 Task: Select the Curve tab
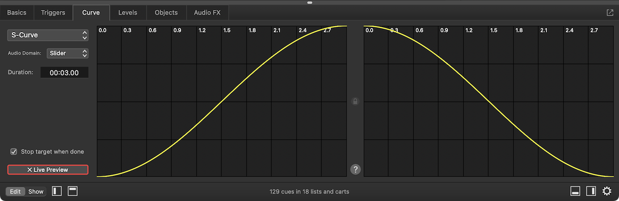point(91,13)
